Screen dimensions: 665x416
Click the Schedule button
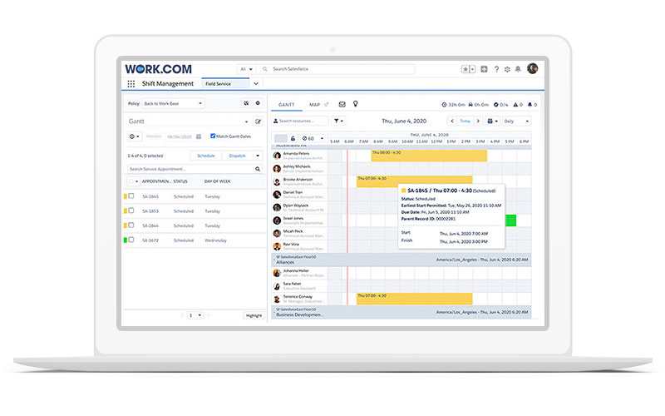tap(205, 156)
